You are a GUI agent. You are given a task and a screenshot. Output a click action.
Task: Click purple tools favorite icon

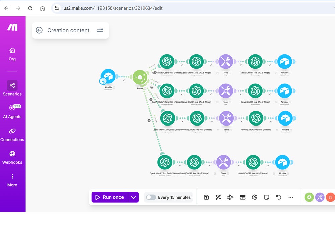320,197
